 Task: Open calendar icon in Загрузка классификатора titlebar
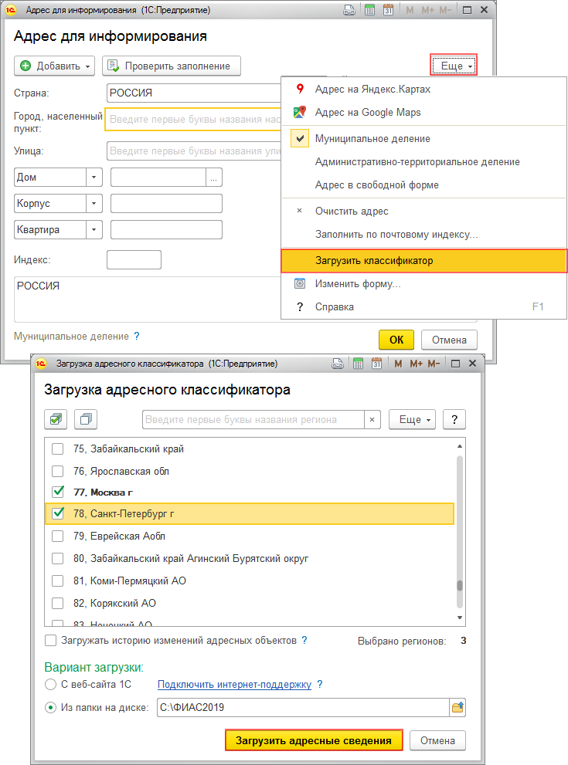tap(374, 363)
